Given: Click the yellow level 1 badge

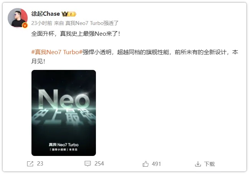Looking at the screenshot, I should coord(72,14).
